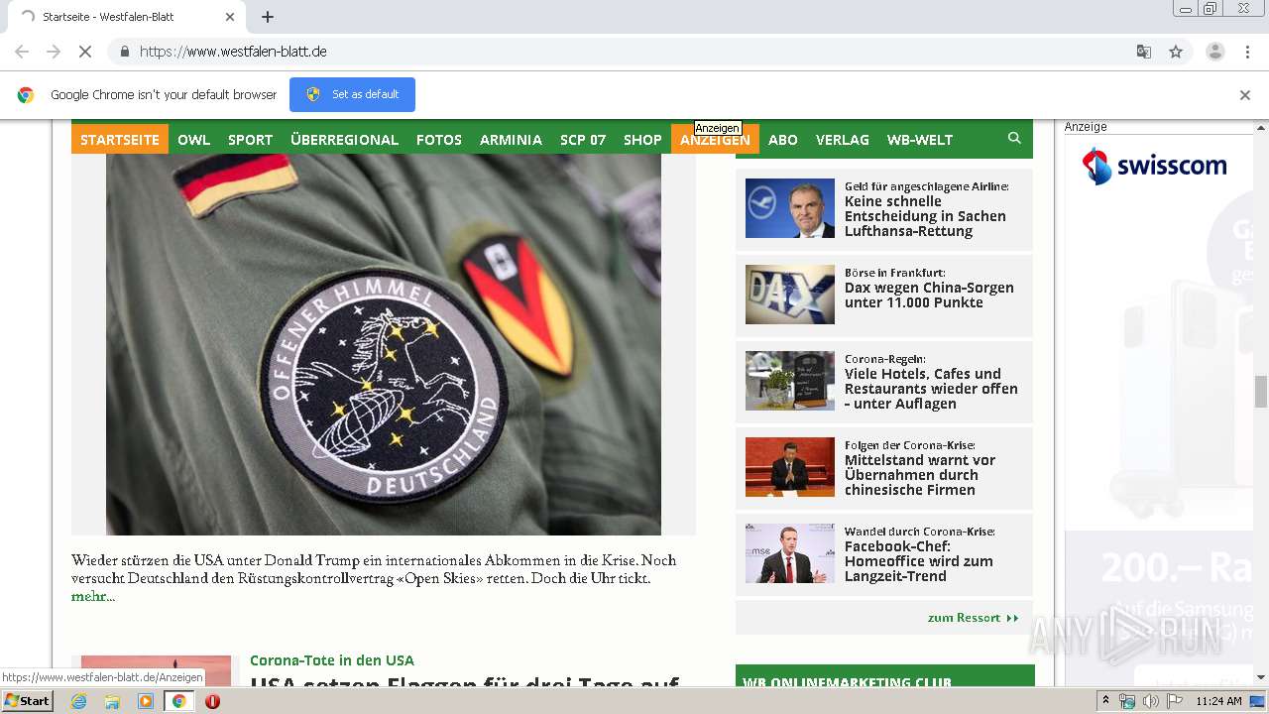Open the WB-WELT navigation item
Image resolution: width=1269 pixels, height=714 pixels.
tap(920, 140)
